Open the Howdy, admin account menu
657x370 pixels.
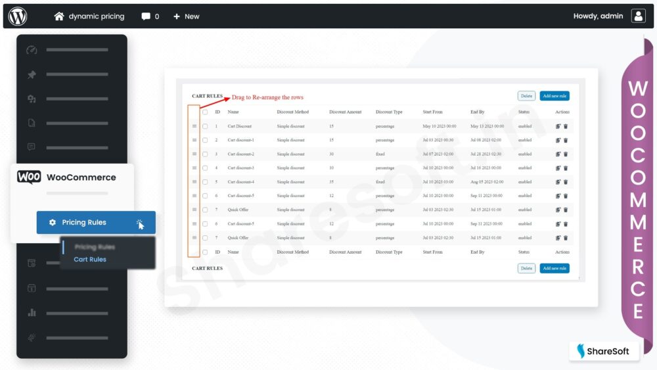tap(598, 16)
